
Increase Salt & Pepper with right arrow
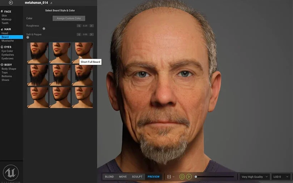[92, 35]
